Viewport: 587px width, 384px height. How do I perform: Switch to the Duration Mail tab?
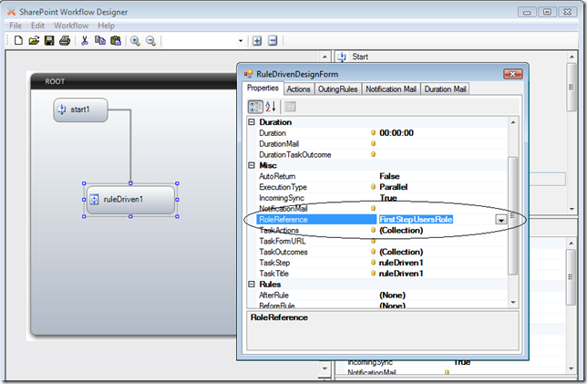(445, 89)
